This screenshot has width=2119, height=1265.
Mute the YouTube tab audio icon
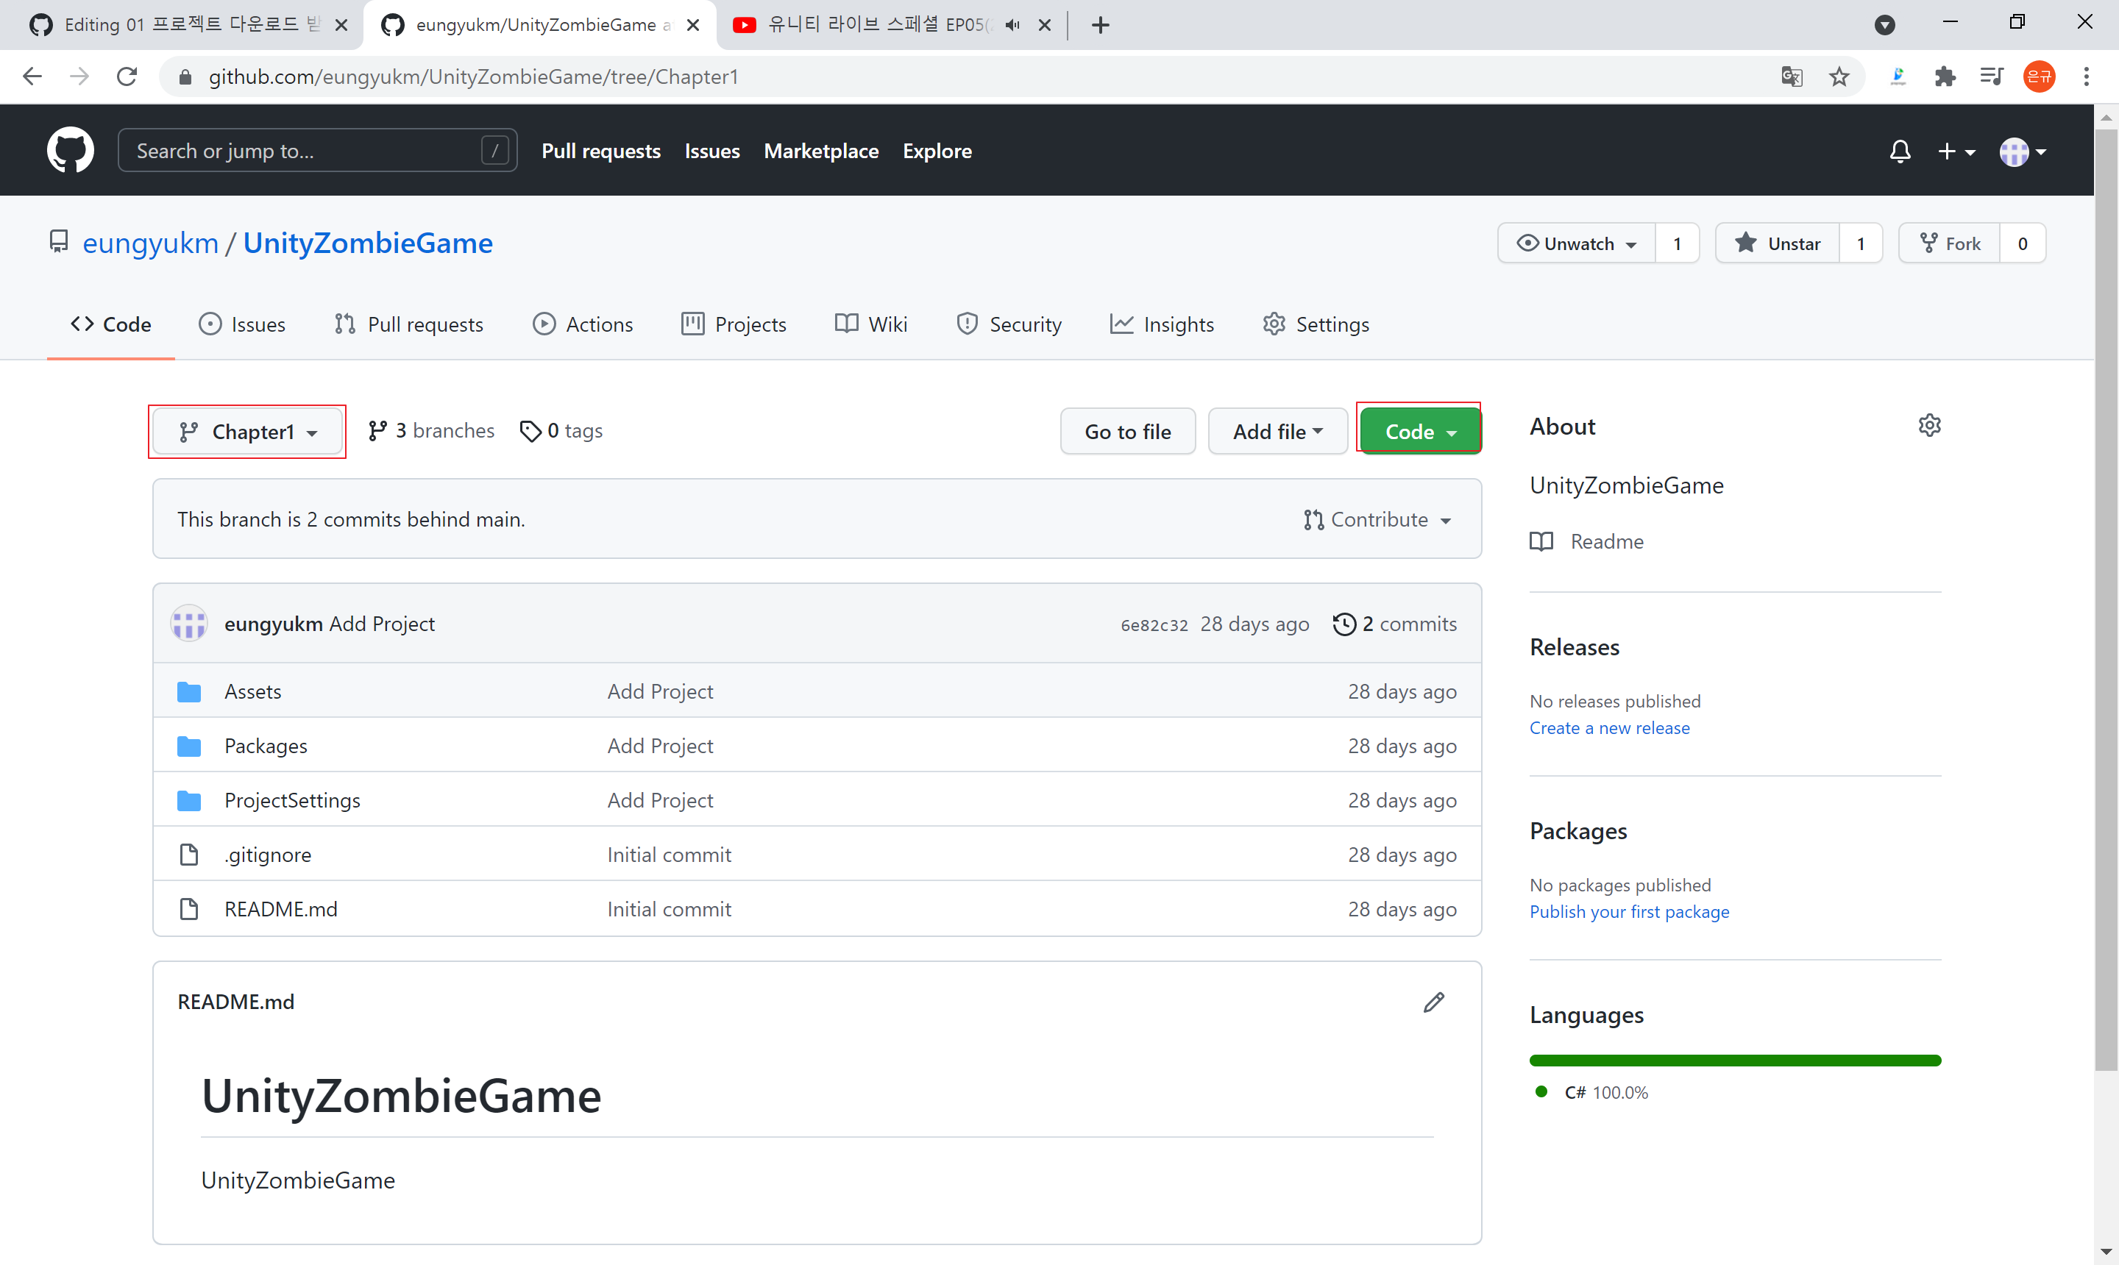pos(1012,25)
